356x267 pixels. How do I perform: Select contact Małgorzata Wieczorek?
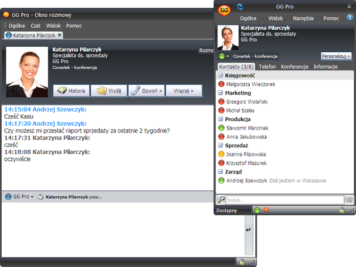[x=251, y=84]
